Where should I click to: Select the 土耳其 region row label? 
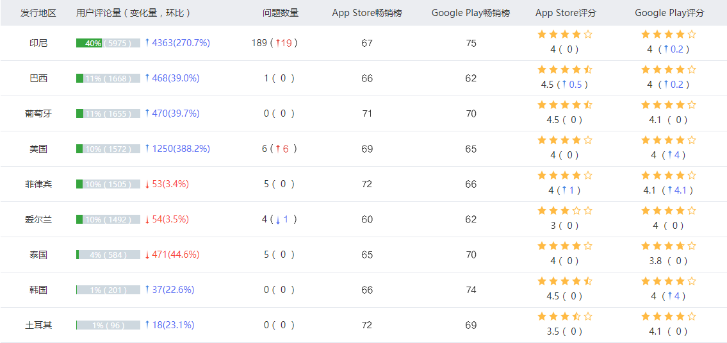(38, 325)
